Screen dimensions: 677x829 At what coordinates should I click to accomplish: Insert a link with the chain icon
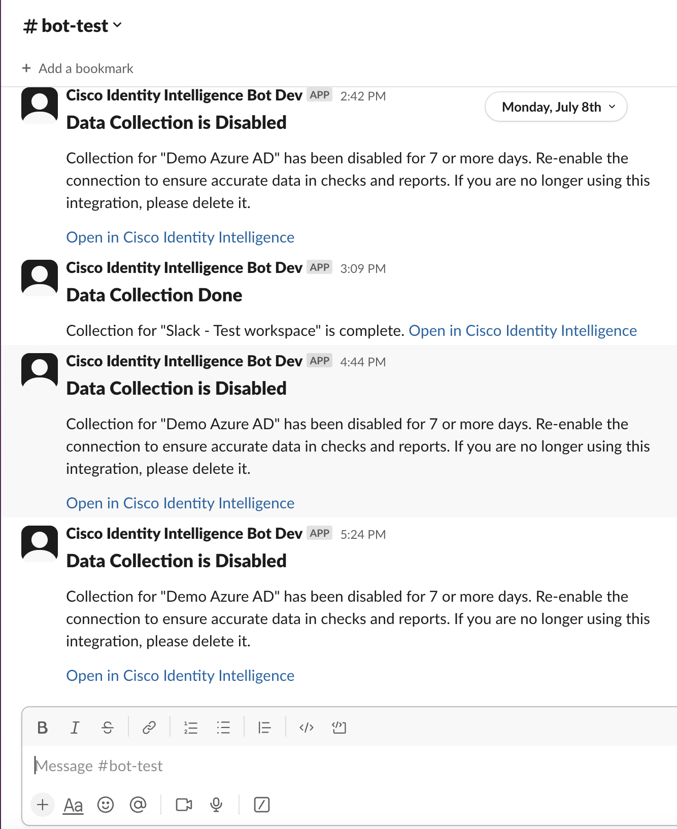pos(149,728)
